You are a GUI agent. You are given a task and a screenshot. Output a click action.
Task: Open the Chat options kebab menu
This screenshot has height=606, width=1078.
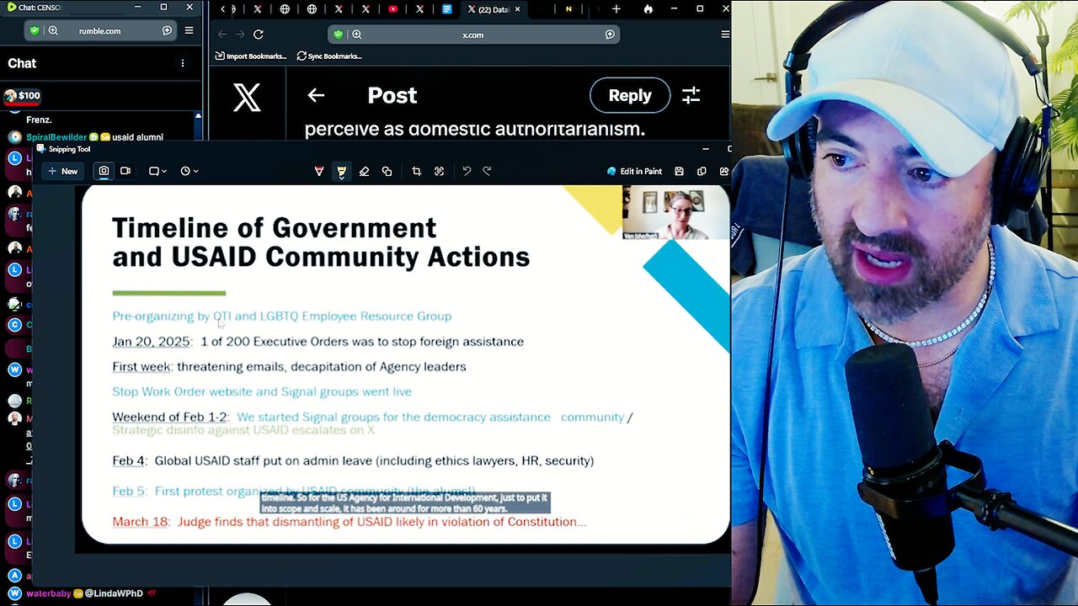pyautogui.click(x=183, y=63)
